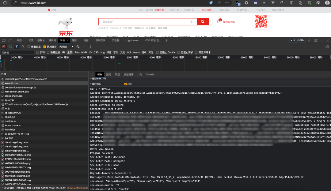Open the browser profile avatar
This screenshot has width=331, height=191.
tap(327, 3)
